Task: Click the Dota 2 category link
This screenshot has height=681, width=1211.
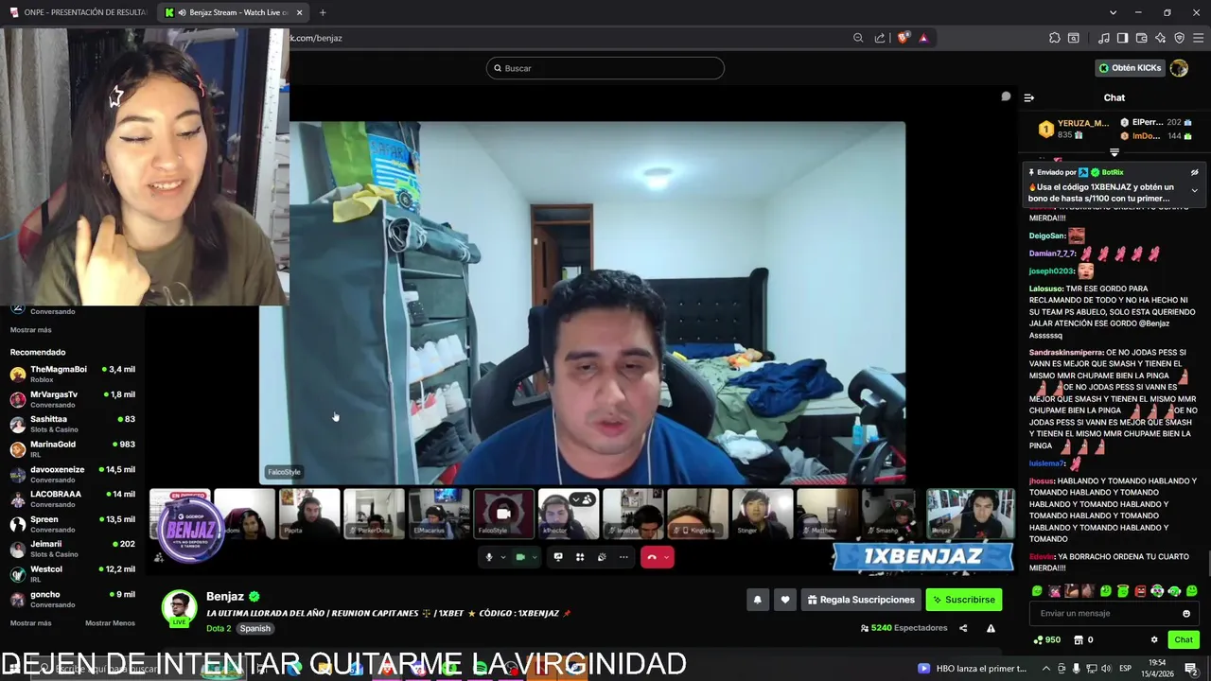Action: 219,628
